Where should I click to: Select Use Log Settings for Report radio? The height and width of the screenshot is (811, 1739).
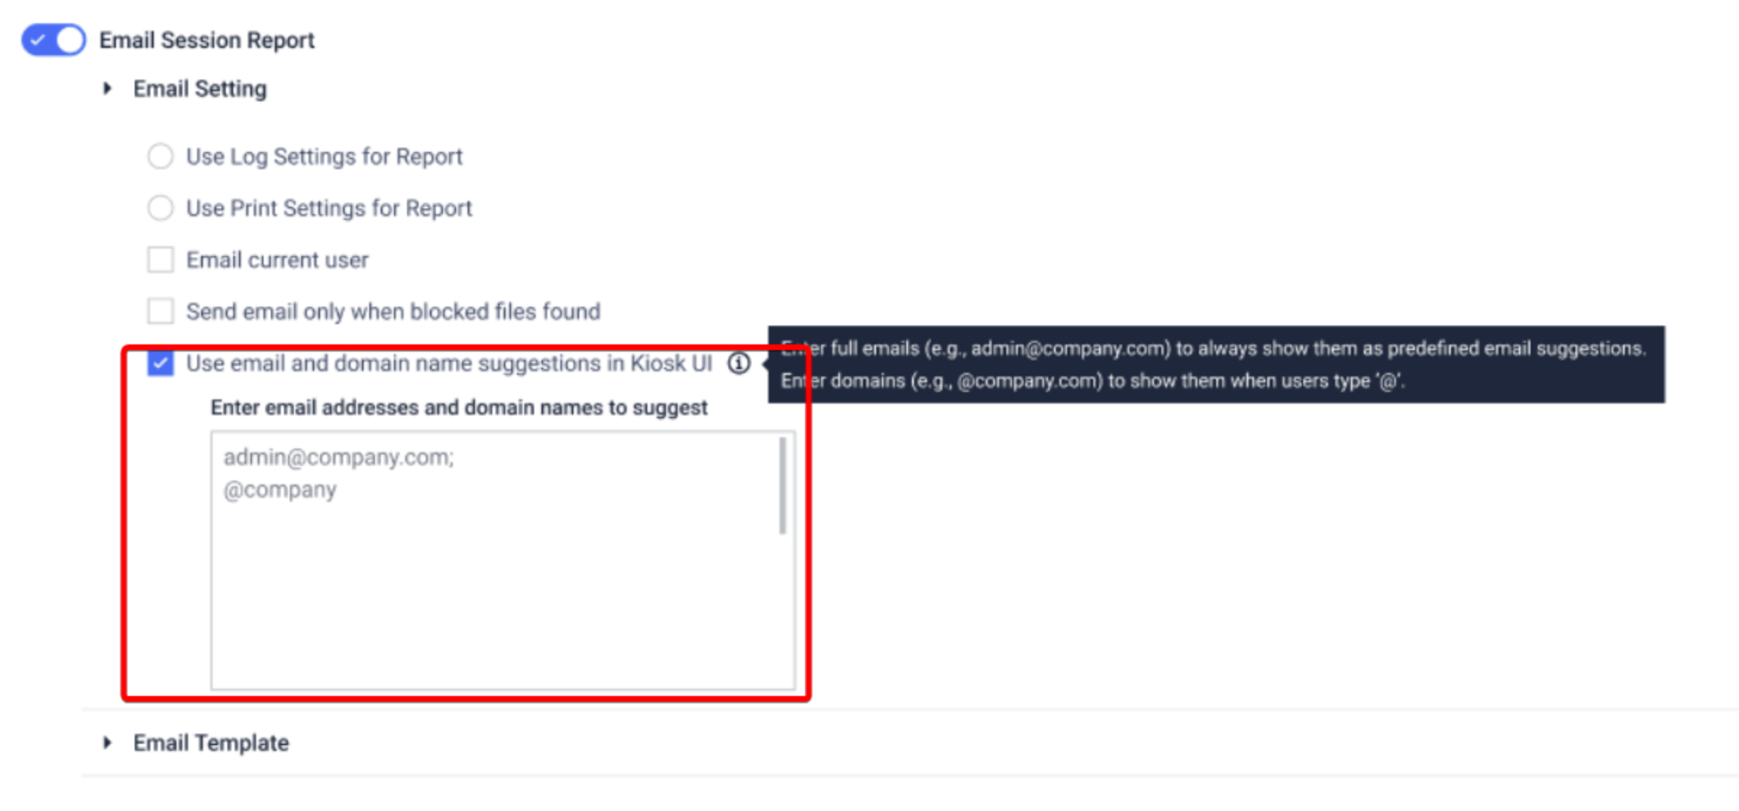pyautogui.click(x=160, y=156)
